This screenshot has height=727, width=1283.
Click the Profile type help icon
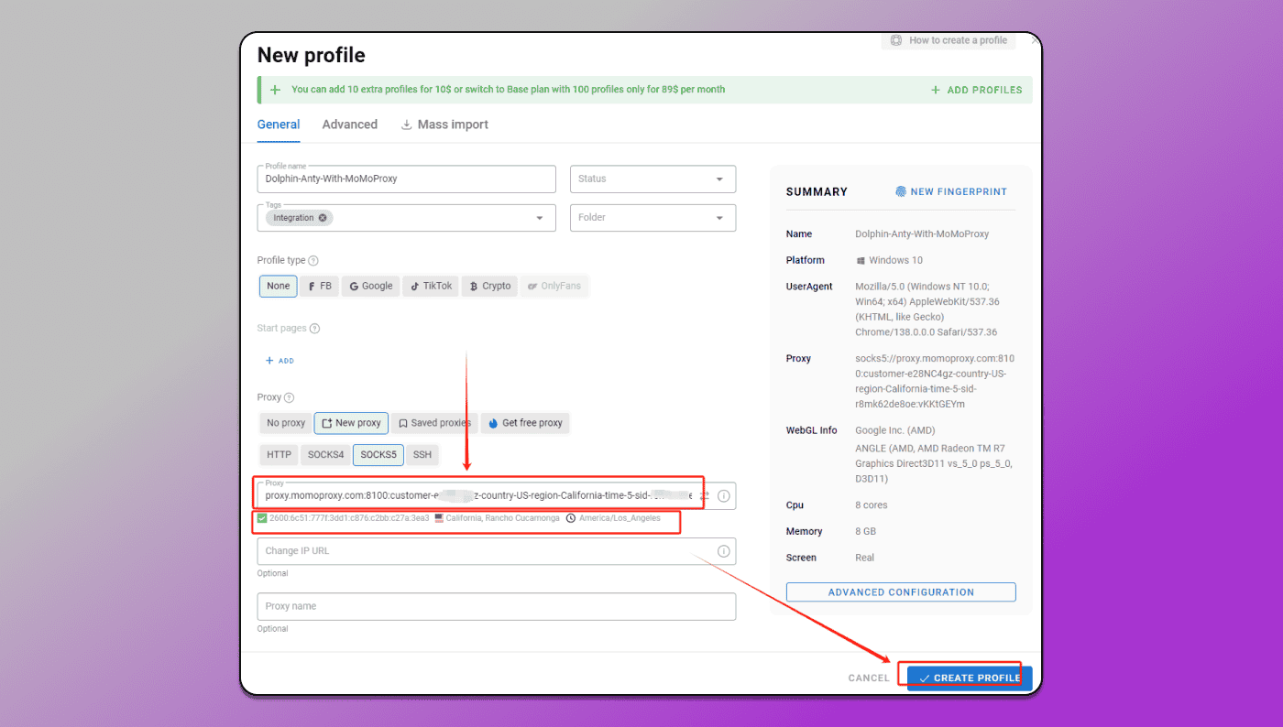tap(313, 261)
